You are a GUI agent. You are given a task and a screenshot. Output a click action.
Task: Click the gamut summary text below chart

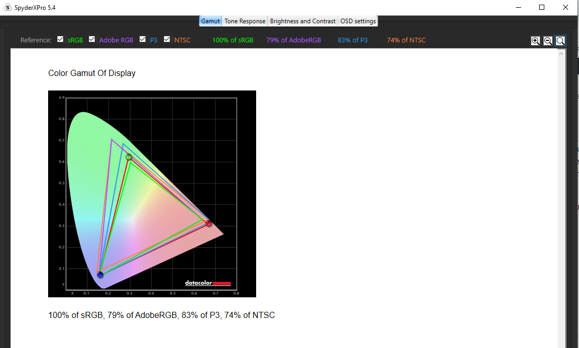pos(161,315)
